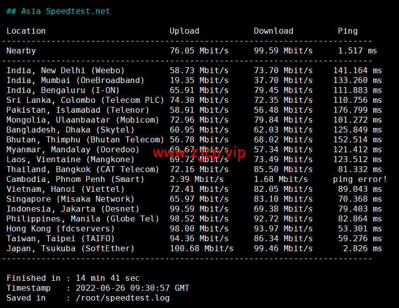Viewport: 399px width, 308px height.
Task: Click Bangkok download value 85.50 Mbit/s
Action: coord(283,170)
